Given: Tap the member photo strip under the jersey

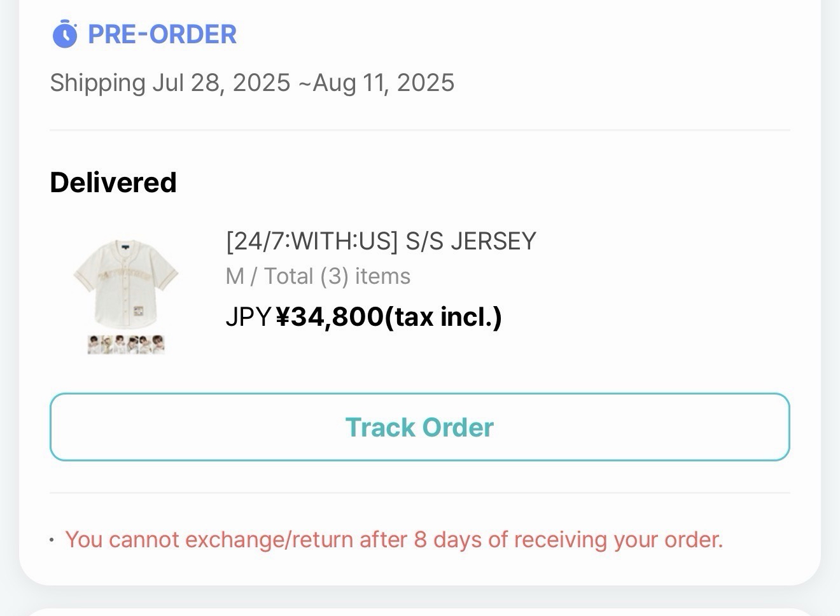Looking at the screenshot, I should pos(126,344).
